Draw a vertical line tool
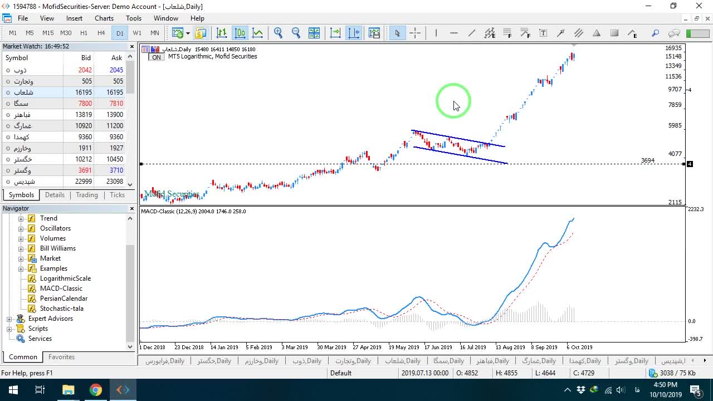 (x=436, y=33)
